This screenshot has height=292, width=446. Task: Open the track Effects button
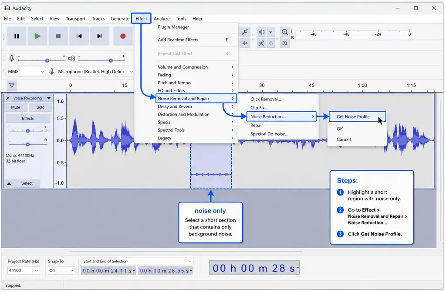[28, 118]
